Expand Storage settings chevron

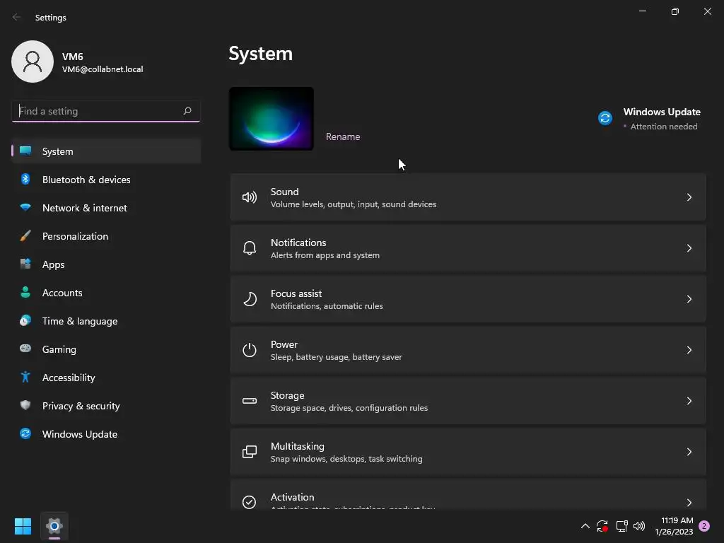click(x=689, y=401)
